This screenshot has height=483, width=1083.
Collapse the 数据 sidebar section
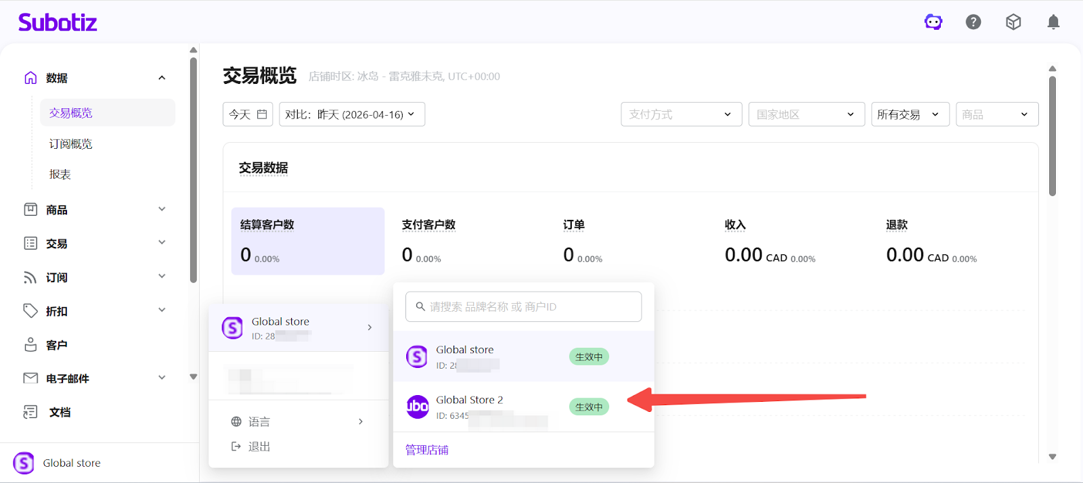(162, 78)
